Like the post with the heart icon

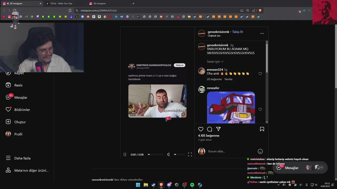pyautogui.click(x=201, y=129)
